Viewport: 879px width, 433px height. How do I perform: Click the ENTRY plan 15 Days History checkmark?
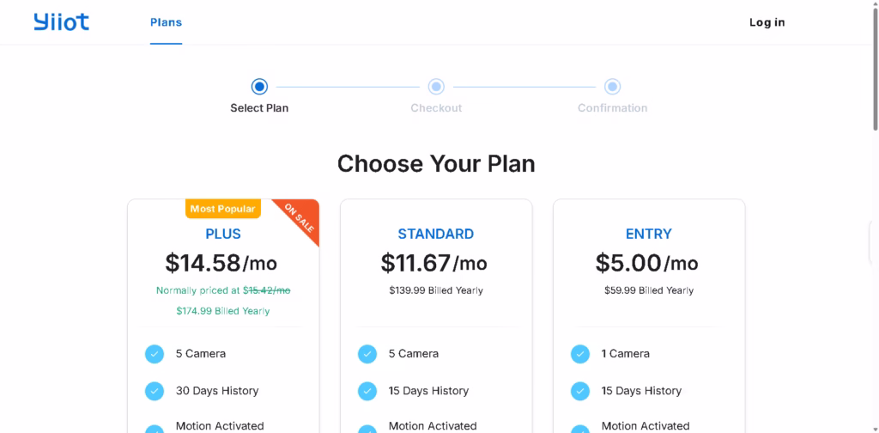click(x=580, y=391)
